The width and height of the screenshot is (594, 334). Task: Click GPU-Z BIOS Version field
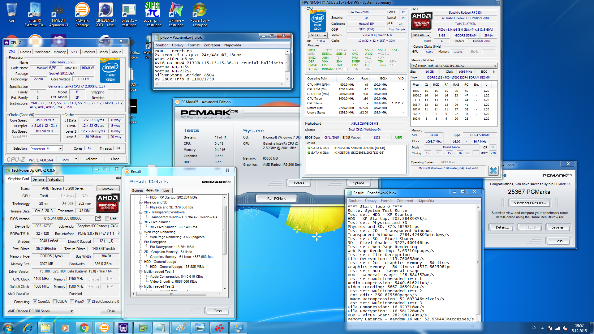(x=63, y=218)
